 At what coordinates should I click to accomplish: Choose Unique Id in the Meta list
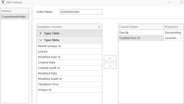tap(69, 90)
